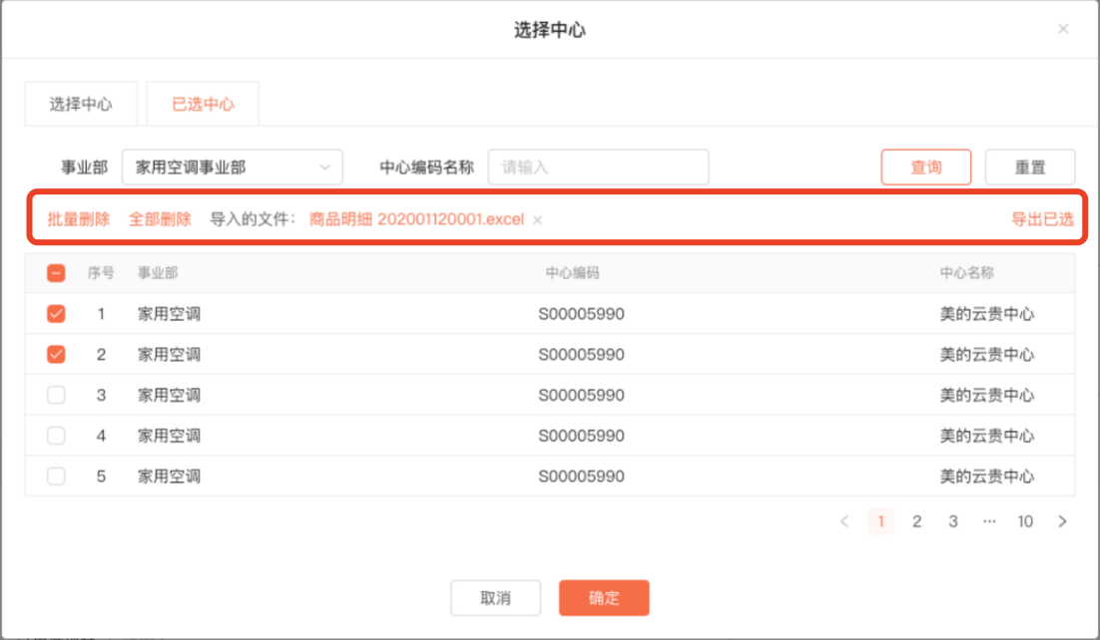1100x640 pixels.
Task: Click the 序号 column header
Action: click(x=101, y=273)
